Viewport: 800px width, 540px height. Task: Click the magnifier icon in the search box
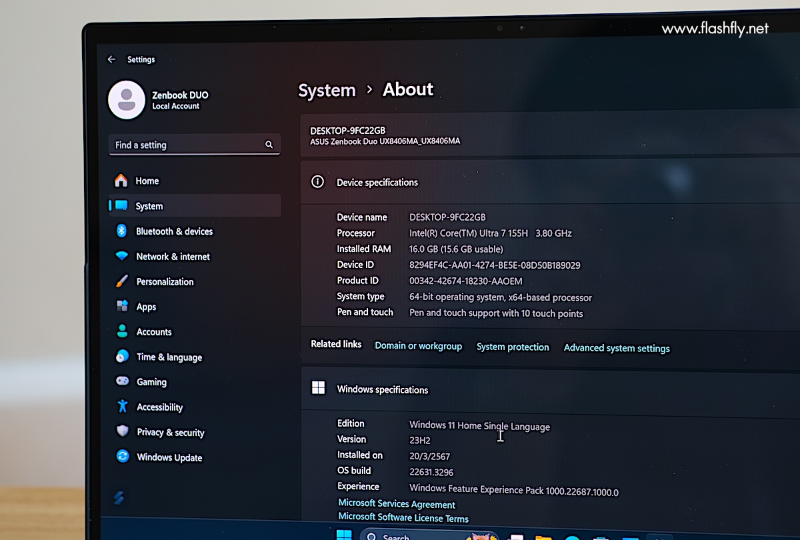point(269,145)
